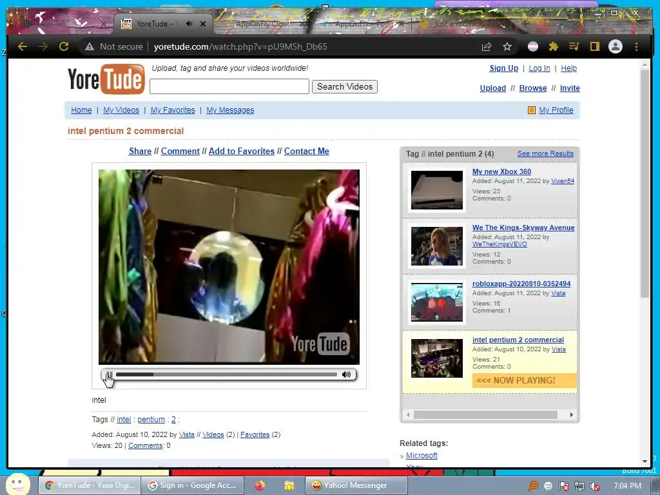Open the Extensions puzzle piece menu
Viewport: 660px width, 495px height.
[x=554, y=46]
